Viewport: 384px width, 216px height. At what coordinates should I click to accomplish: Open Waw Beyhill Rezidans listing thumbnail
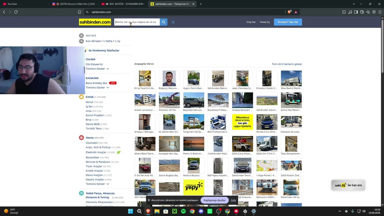(x=291, y=78)
